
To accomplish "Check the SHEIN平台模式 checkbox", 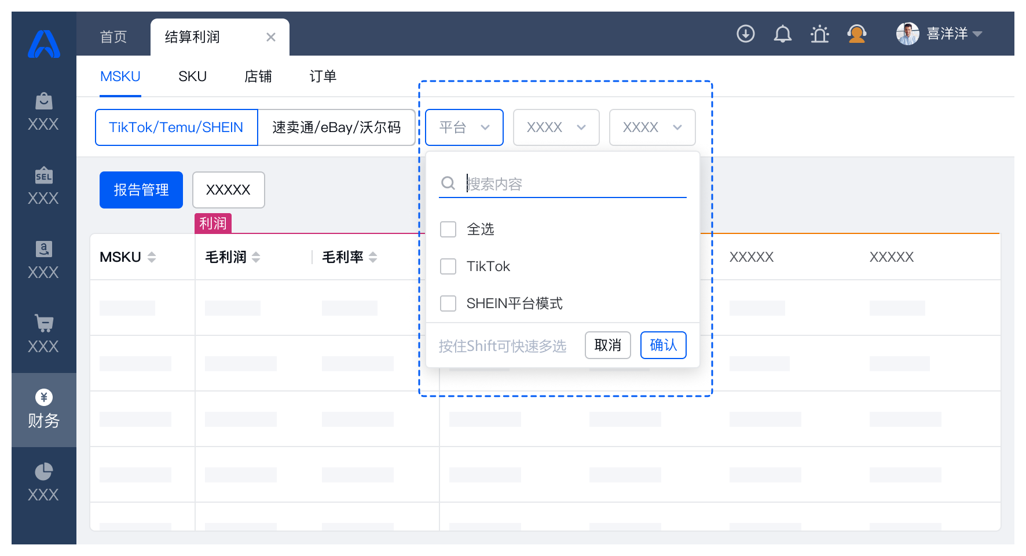I will [x=448, y=303].
